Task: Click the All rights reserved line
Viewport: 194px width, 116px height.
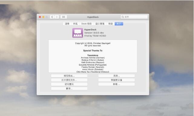Action: click(93, 46)
